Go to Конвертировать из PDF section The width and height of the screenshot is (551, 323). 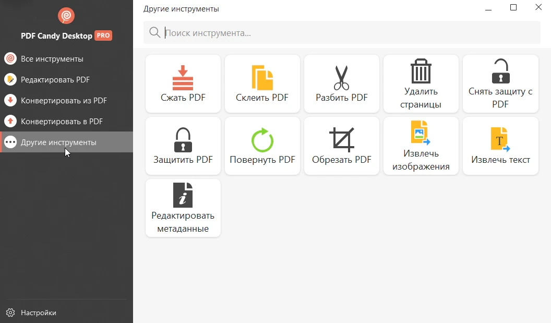point(66,101)
